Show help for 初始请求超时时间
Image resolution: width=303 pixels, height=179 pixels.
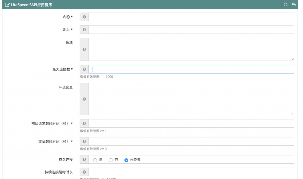(x=84, y=124)
